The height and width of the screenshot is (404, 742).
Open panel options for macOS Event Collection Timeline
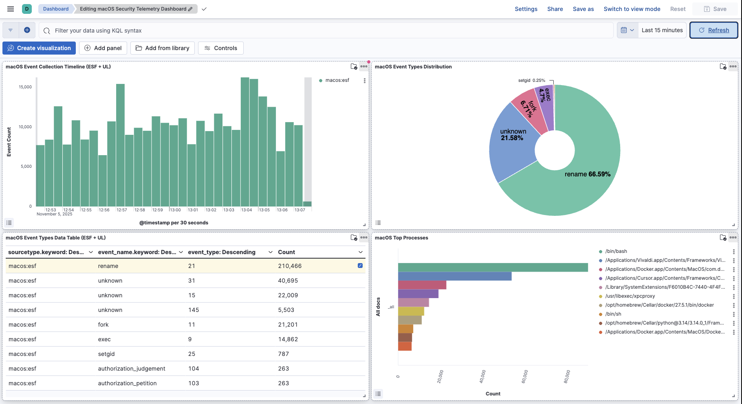click(364, 66)
